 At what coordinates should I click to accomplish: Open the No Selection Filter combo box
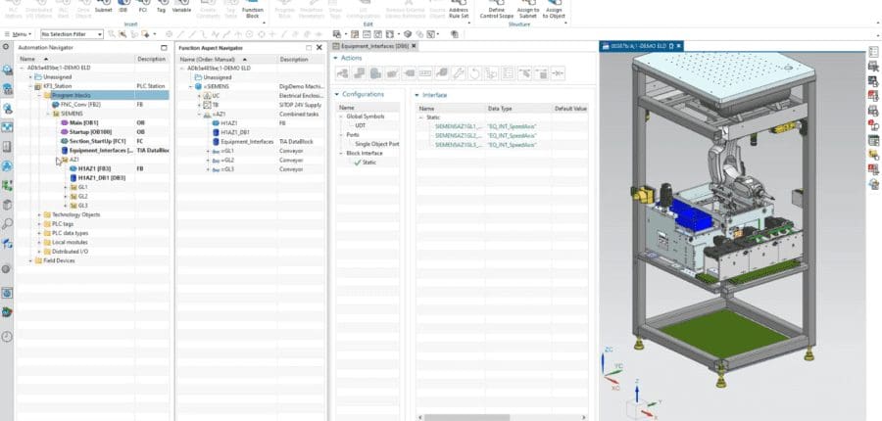(x=72, y=34)
